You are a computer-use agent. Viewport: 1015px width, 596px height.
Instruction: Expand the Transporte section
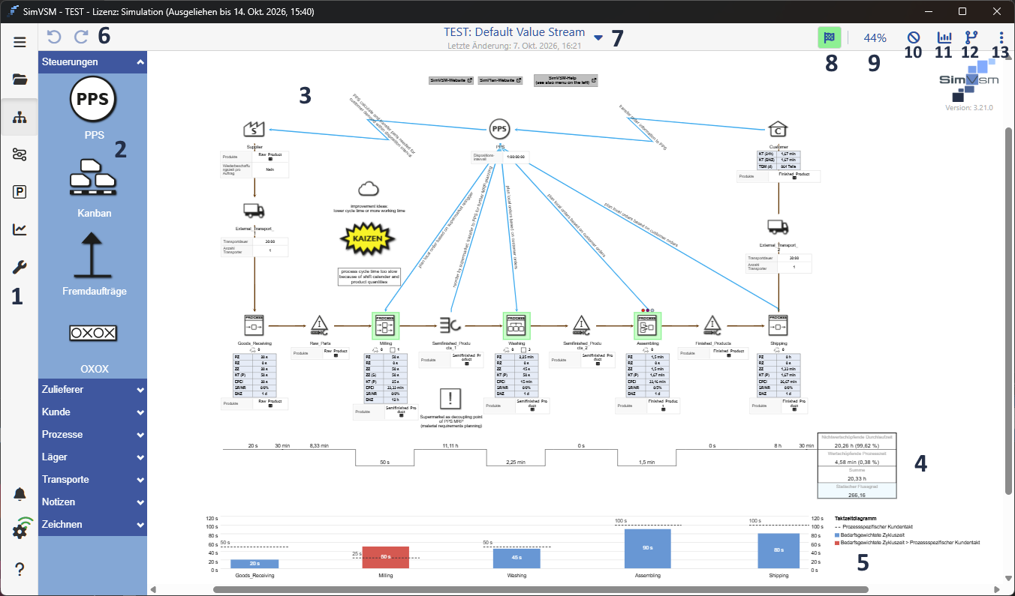pos(93,480)
